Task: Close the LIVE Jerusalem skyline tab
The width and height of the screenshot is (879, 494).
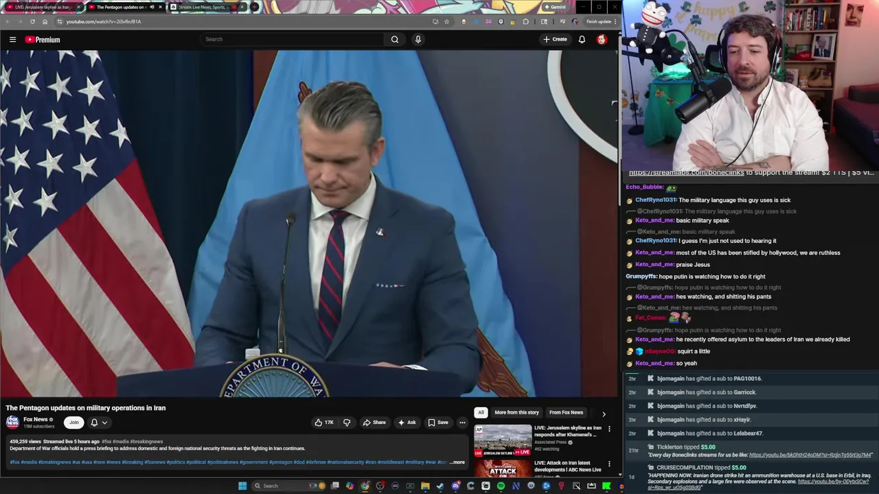Action: pyautogui.click(x=78, y=7)
